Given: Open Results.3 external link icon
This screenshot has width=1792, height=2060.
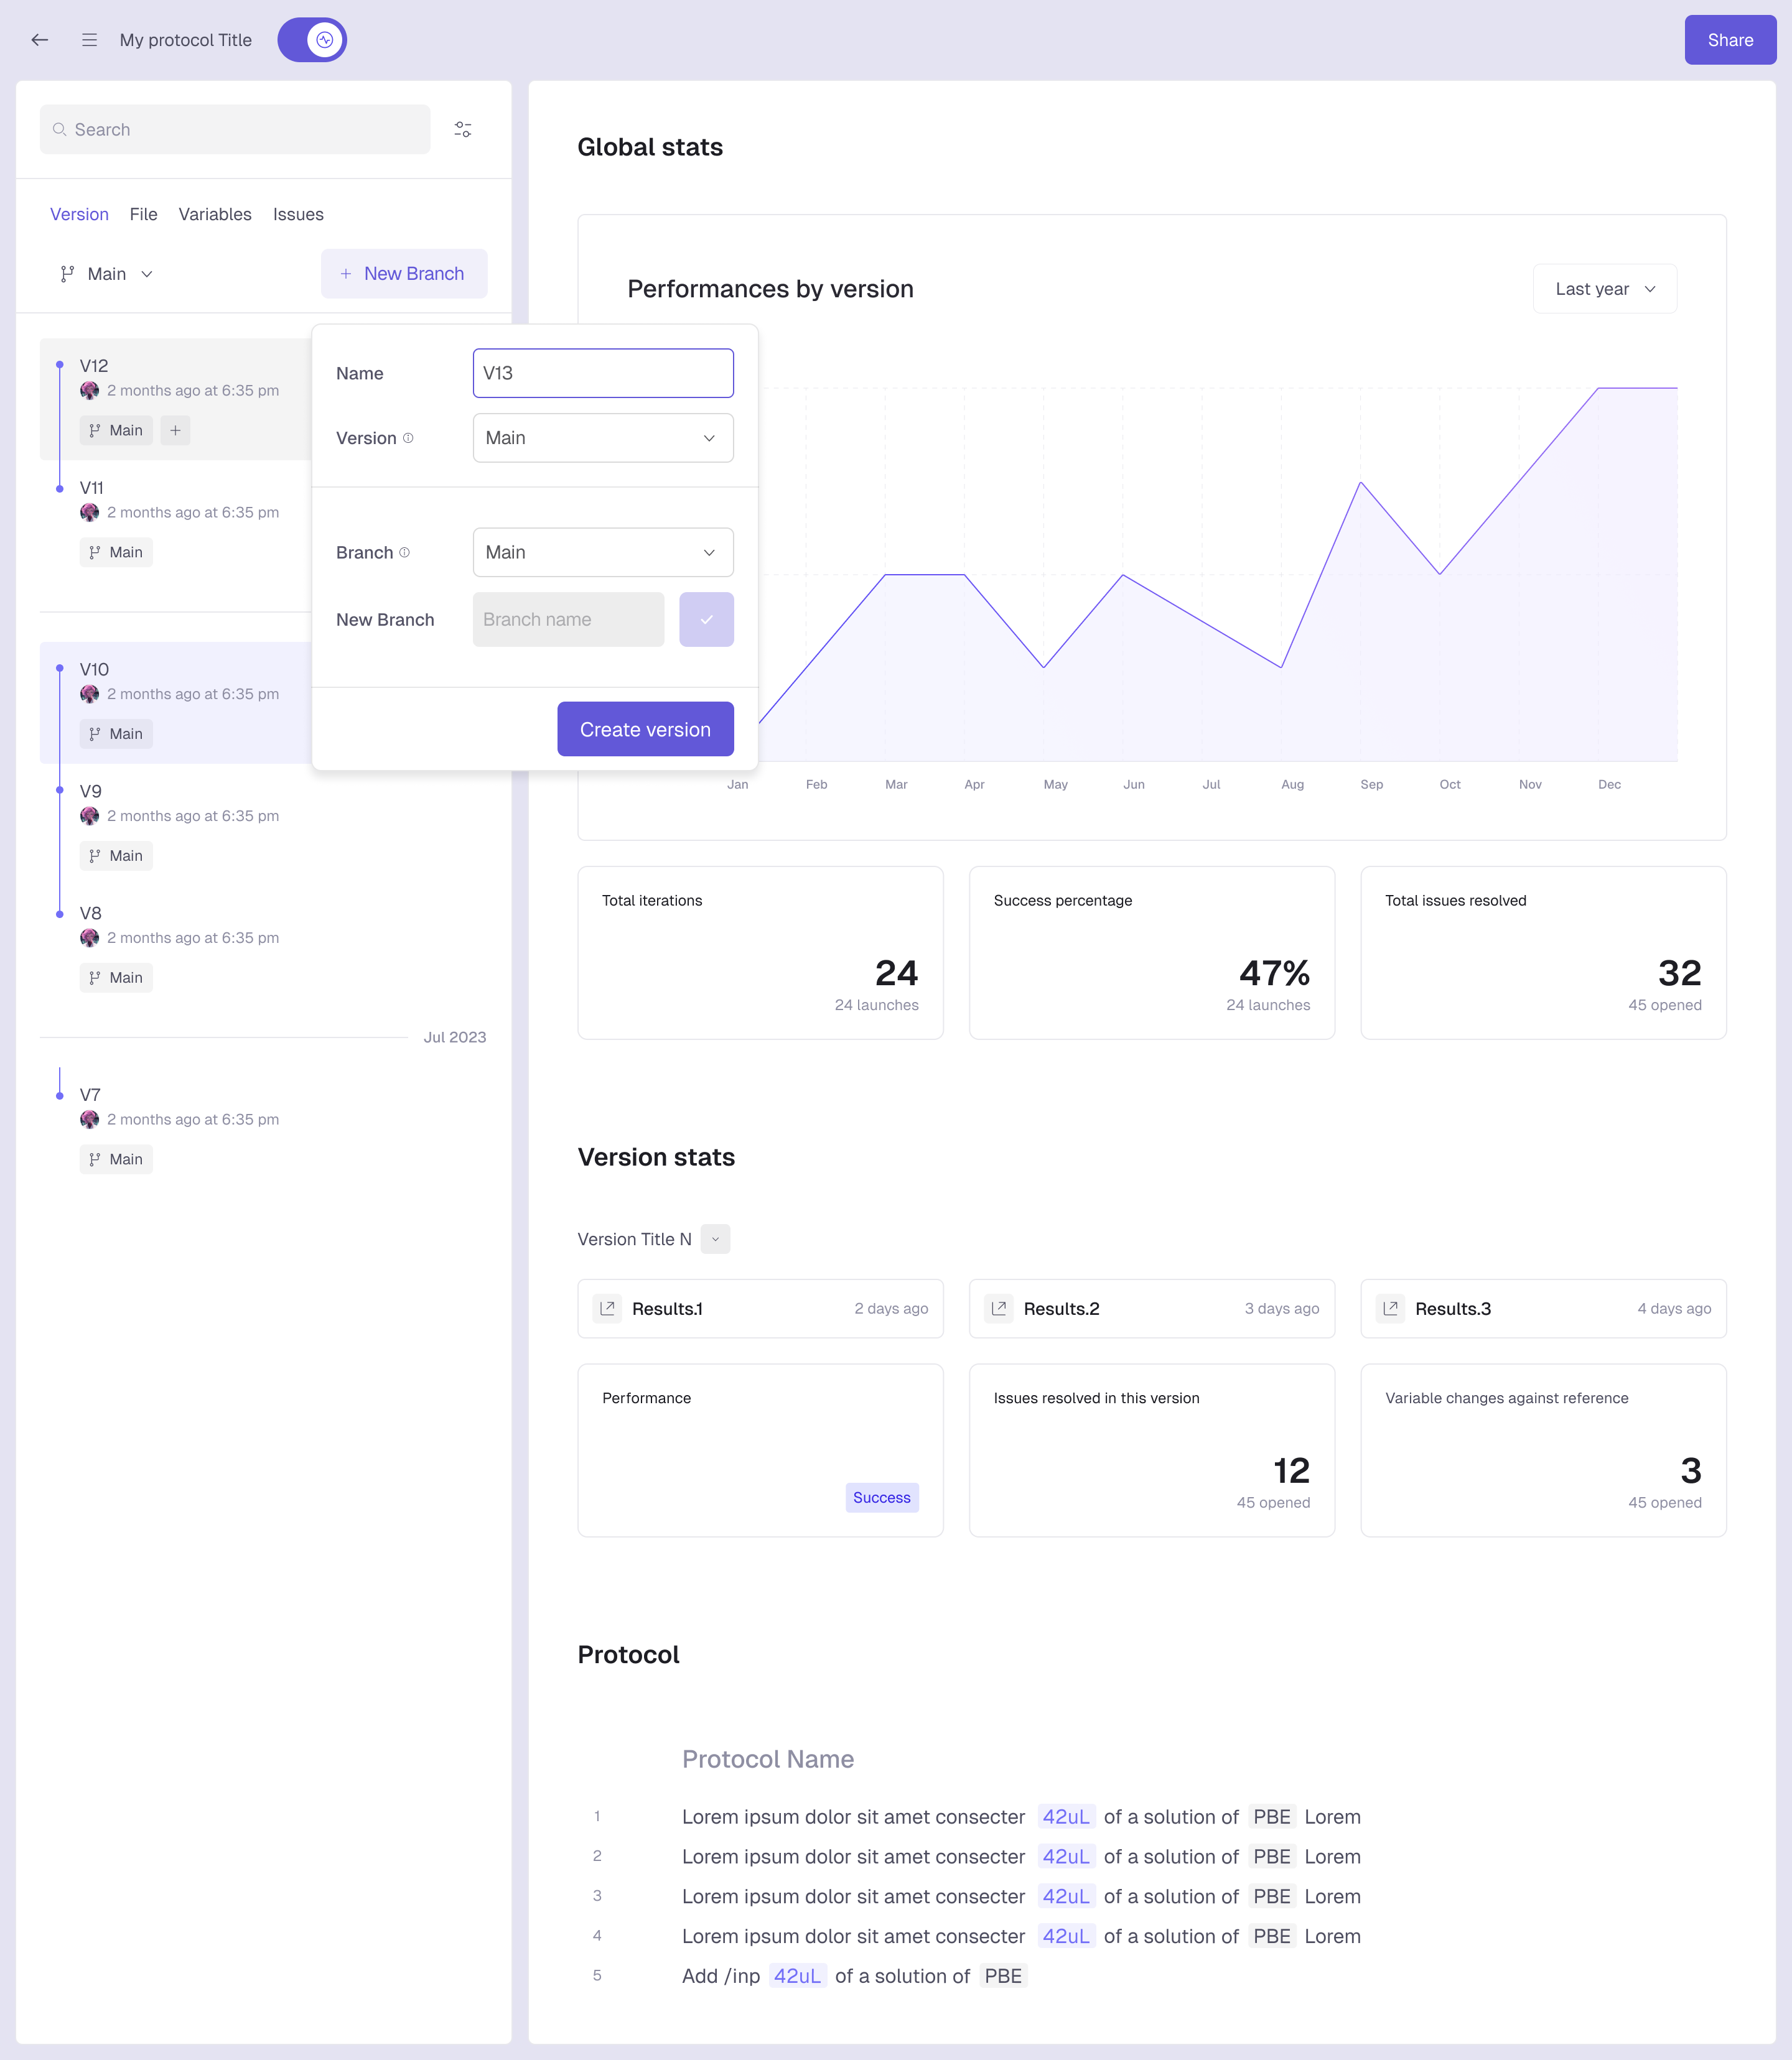Looking at the screenshot, I should pyautogui.click(x=1390, y=1309).
